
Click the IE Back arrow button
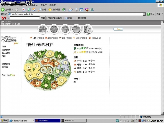pos(3,10)
